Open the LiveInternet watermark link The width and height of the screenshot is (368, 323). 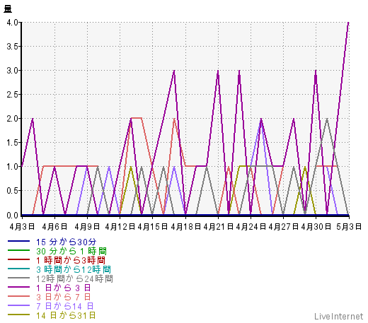pyautogui.click(x=339, y=317)
